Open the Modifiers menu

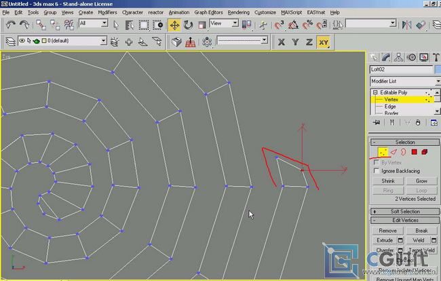(107, 12)
